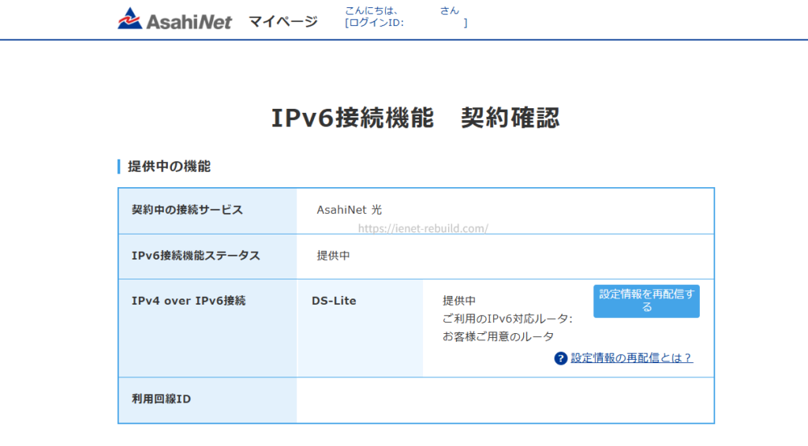
Task: Click the AsahiNet 光 service value
Action: (x=350, y=210)
